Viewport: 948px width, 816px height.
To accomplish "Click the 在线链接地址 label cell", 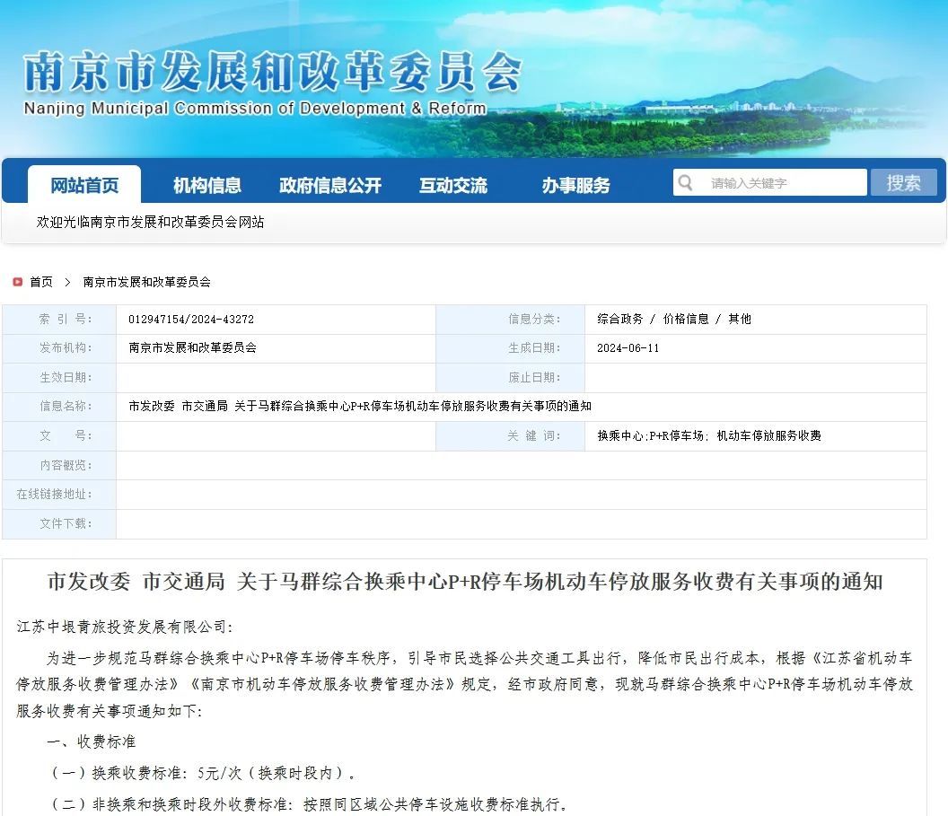I will pos(59,495).
